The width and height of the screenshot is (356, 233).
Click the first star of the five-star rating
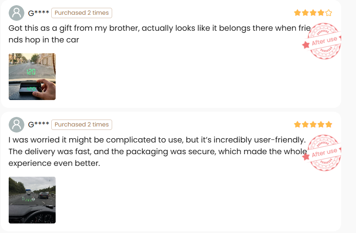coord(297,124)
